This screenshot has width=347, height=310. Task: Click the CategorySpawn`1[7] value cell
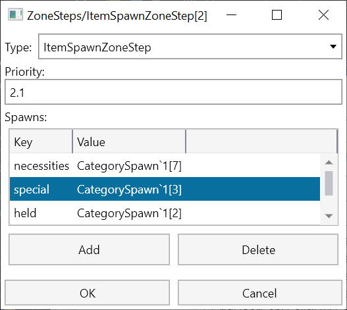[x=129, y=166]
